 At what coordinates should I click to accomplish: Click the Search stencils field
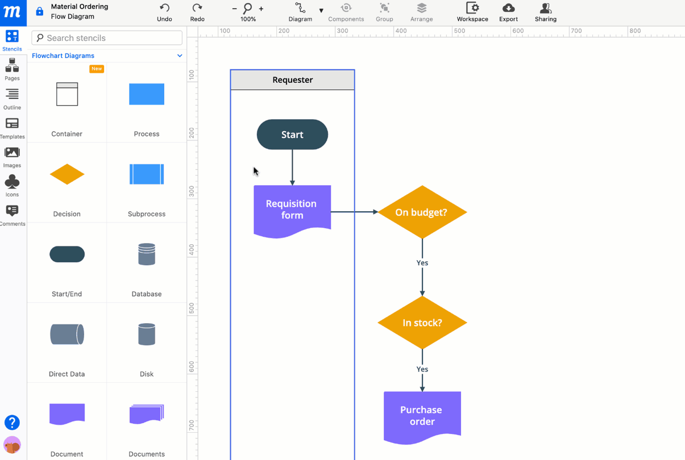coord(107,37)
